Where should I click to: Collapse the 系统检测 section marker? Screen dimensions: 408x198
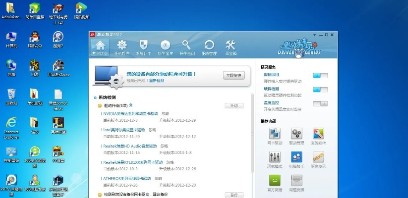click(95, 98)
